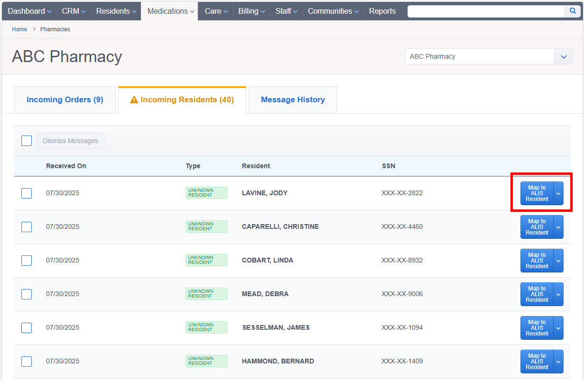Map CAPARELLI, CHRISTINE to ALIS Resident
This screenshot has height=380, width=584.
537,227
